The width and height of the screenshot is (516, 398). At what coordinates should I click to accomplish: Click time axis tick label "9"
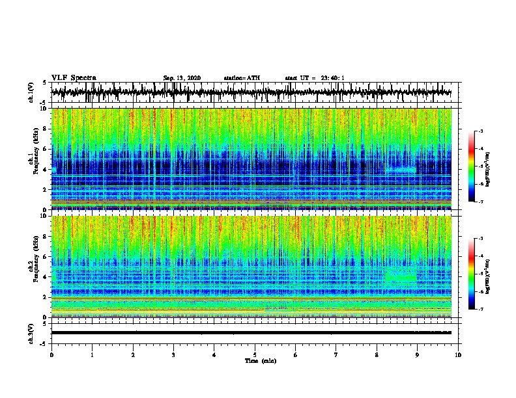tap(417, 355)
